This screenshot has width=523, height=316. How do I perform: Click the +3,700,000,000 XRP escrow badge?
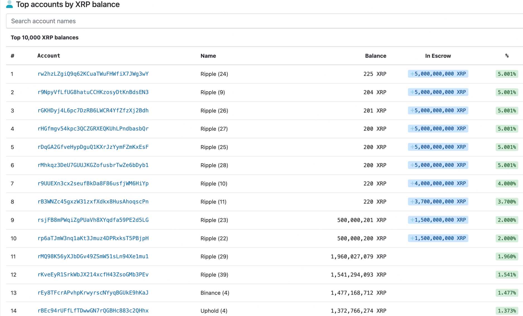point(438,201)
